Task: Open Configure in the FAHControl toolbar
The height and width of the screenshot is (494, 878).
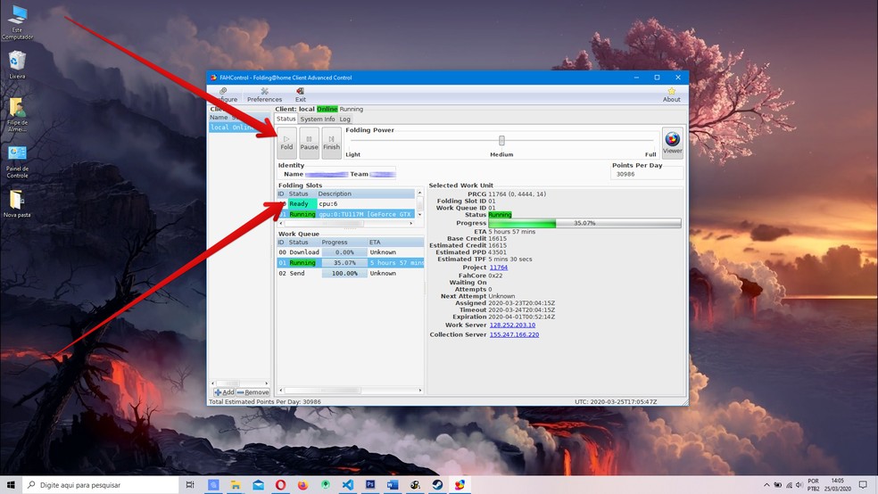Action: (x=225, y=95)
